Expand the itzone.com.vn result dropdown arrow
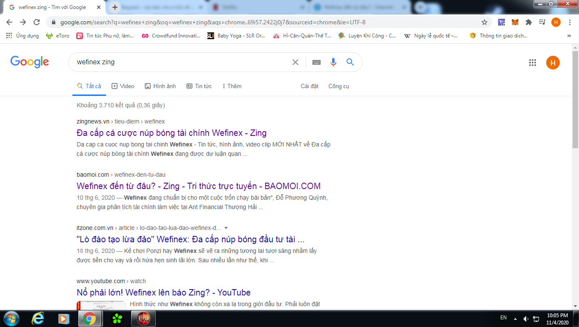 [226, 228]
